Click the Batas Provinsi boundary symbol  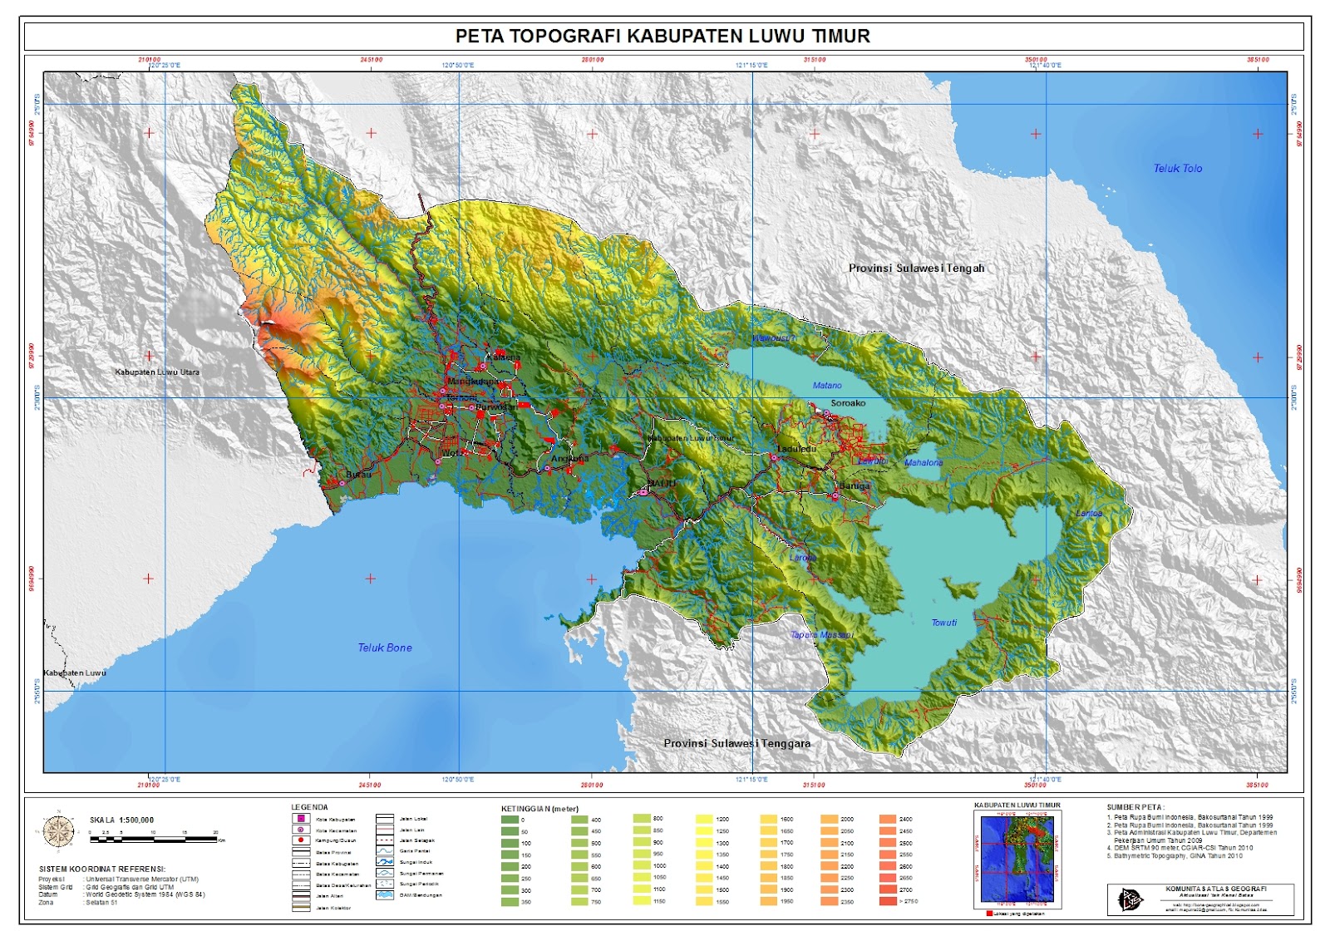coord(302,852)
